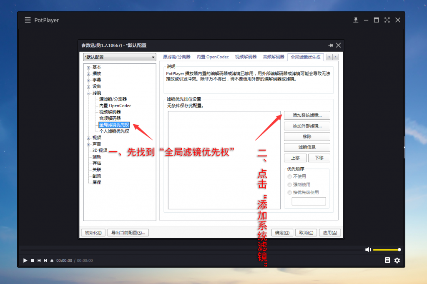This screenshot has height=284, width=427.
Task: Apply settings with 应用 button
Action: [330, 233]
